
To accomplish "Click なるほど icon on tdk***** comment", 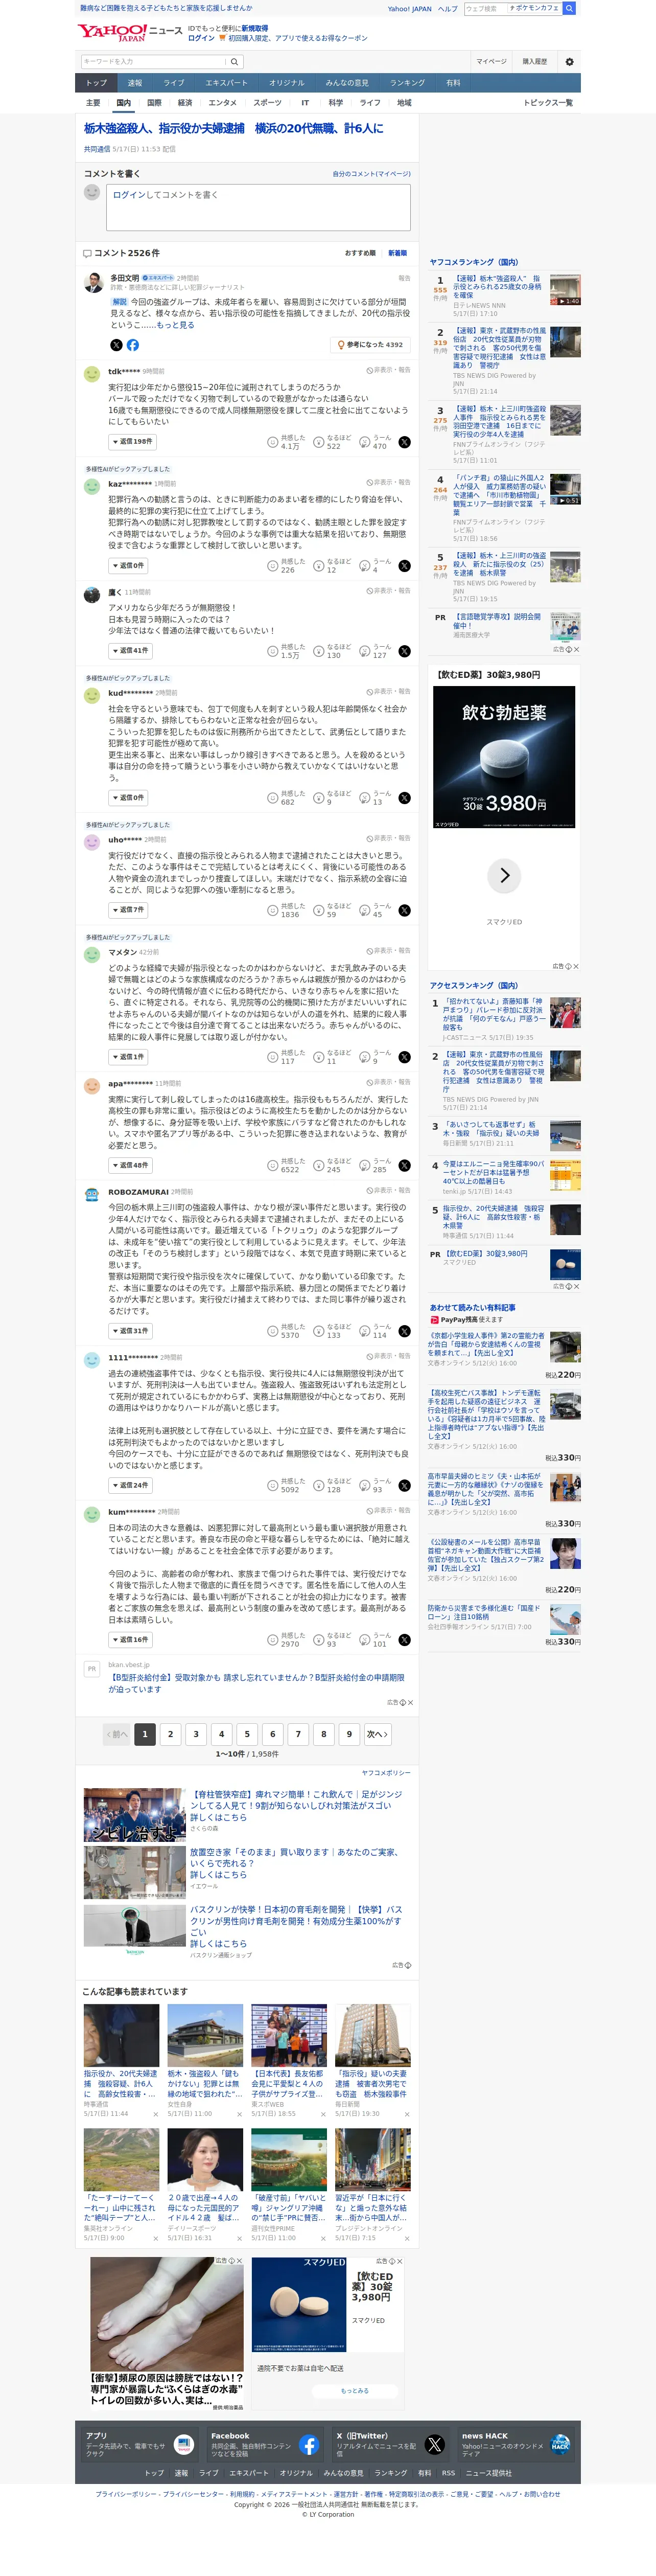I will [319, 442].
